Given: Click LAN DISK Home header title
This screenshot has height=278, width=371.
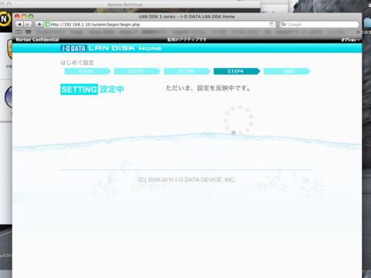Looking at the screenshot, I should pos(124,48).
